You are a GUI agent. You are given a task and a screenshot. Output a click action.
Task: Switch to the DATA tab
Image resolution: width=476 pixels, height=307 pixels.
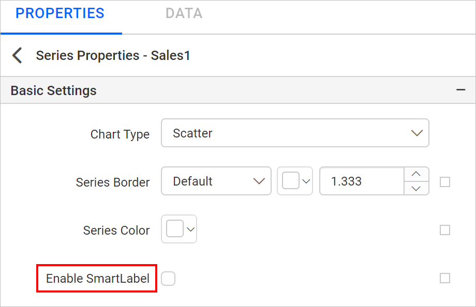184,13
